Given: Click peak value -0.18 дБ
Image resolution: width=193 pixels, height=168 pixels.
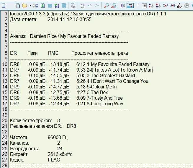Looking at the screenshot, I should tap(36, 98).
